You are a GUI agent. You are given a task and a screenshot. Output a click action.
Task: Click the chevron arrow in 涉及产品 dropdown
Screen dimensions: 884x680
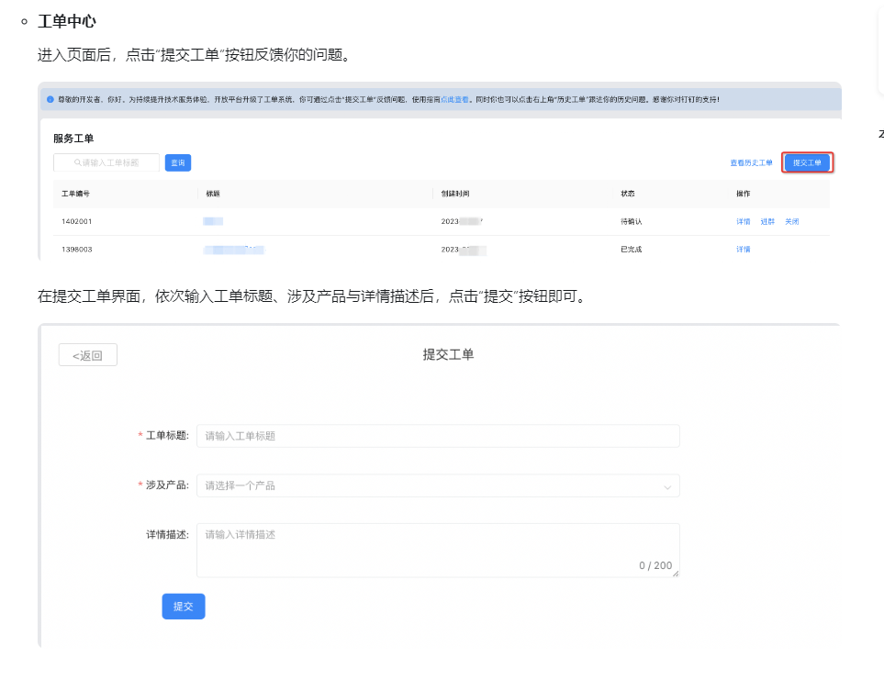click(667, 487)
